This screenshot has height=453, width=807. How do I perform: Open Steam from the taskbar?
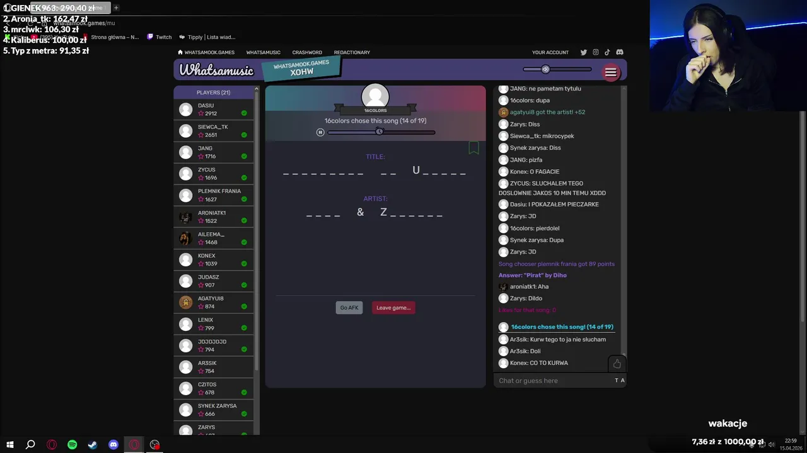pyautogui.click(x=93, y=445)
